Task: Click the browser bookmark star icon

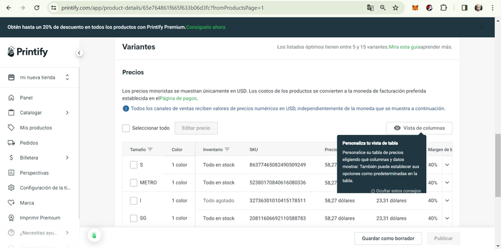Action: [395, 8]
